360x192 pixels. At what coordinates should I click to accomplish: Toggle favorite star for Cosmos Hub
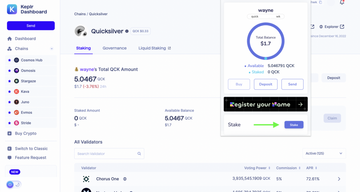(x=9, y=60)
